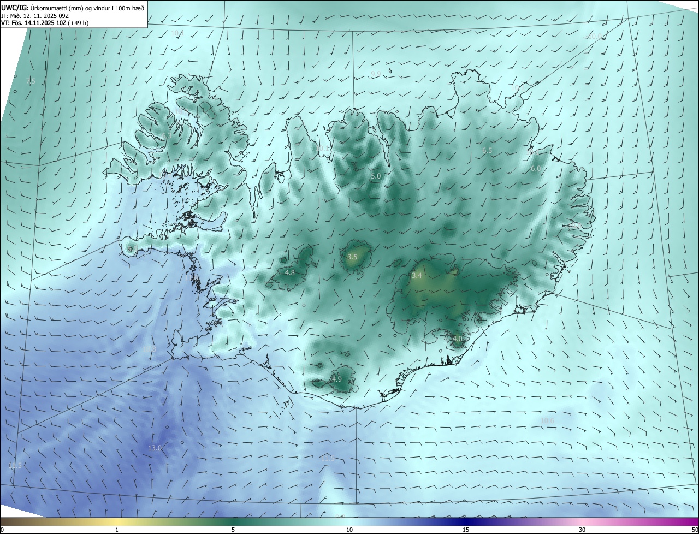
Task: Click the 6.3 value label in the Westfjords
Action: coord(165,135)
